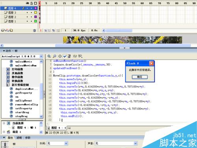197x148 pixels.
Task: Pin the script with the pushpin icon
Action: point(69,128)
